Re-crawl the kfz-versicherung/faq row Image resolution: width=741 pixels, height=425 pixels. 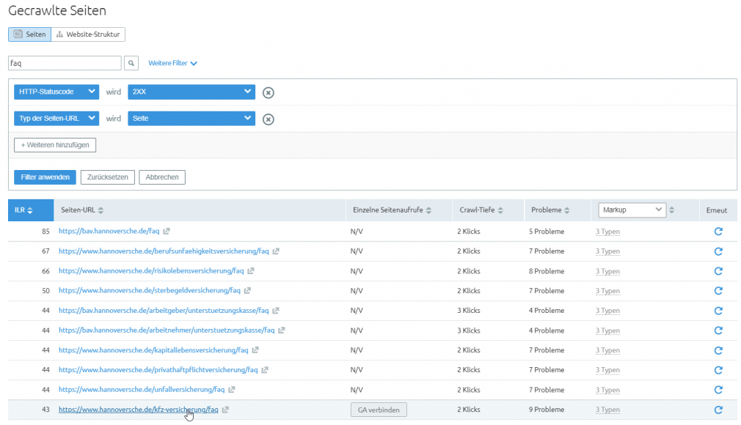pyautogui.click(x=718, y=410)
